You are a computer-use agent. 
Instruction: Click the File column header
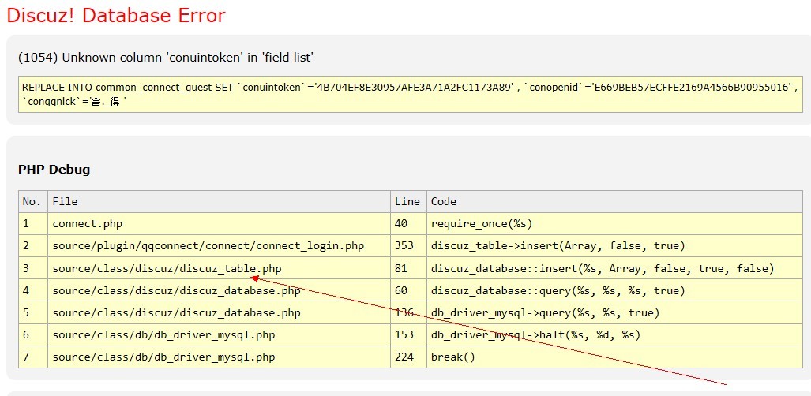(65, 201)
